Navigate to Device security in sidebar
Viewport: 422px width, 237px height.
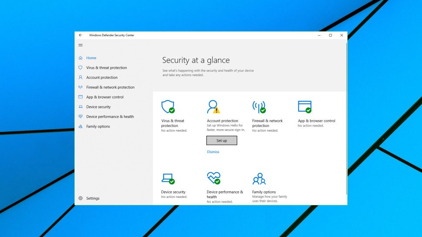[x=98, y=107]
